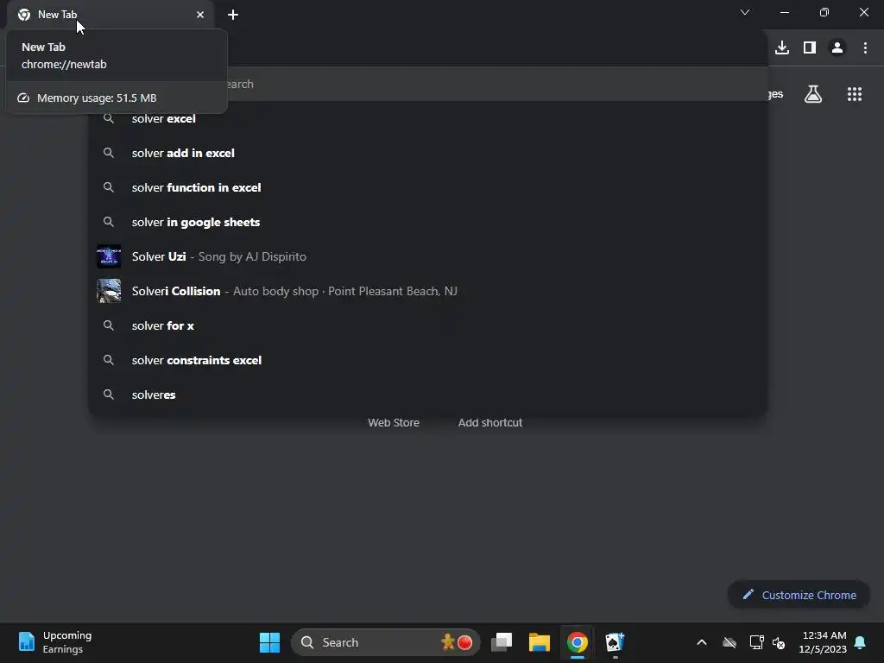Choose suggestion solver function in excel
The width and height of the screenshot is (884, 663).
pos(427,187)
